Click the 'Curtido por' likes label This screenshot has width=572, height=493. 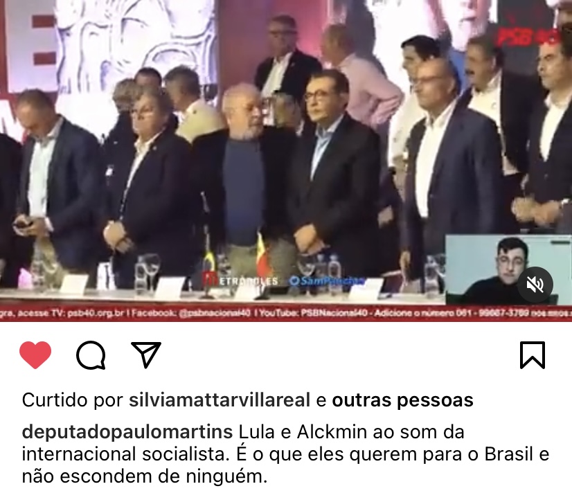coord(72,400)
